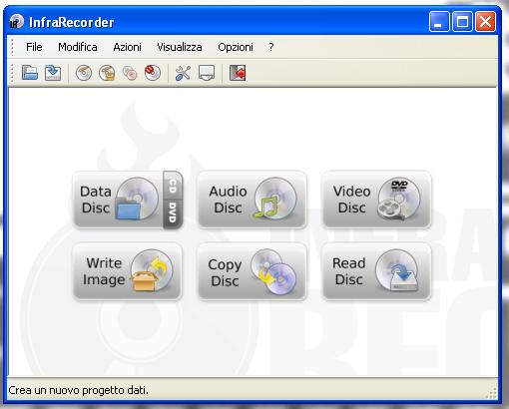Expand the Azioni menu
The image size is (509, 409).
[x=127, y=47]
